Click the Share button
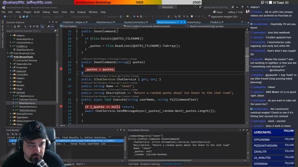The image size is (298, 167). point(217,12)
